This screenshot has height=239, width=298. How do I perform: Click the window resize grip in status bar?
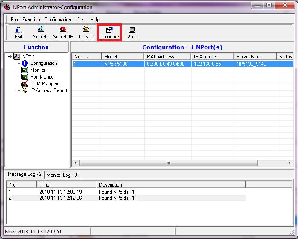point(292,232)
